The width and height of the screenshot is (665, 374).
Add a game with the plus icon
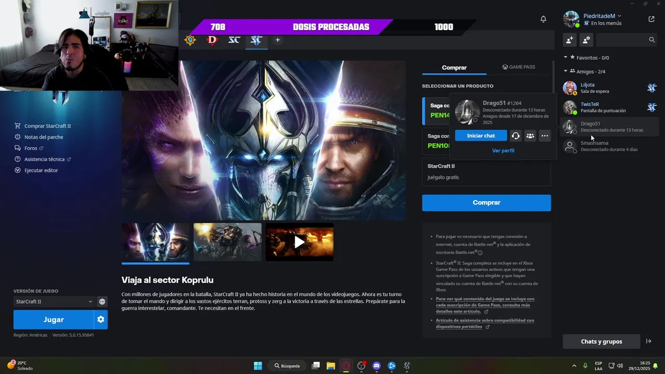coord(277,40)
